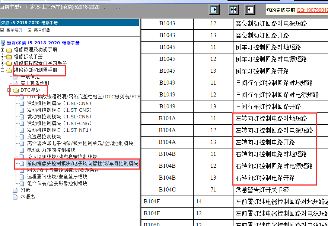Image resolution: width=328 pixels, height=226 pixels.
Task: Click document icon beside 远程通讯模块/安全蓝牙模块
Action: pos(22,177)
